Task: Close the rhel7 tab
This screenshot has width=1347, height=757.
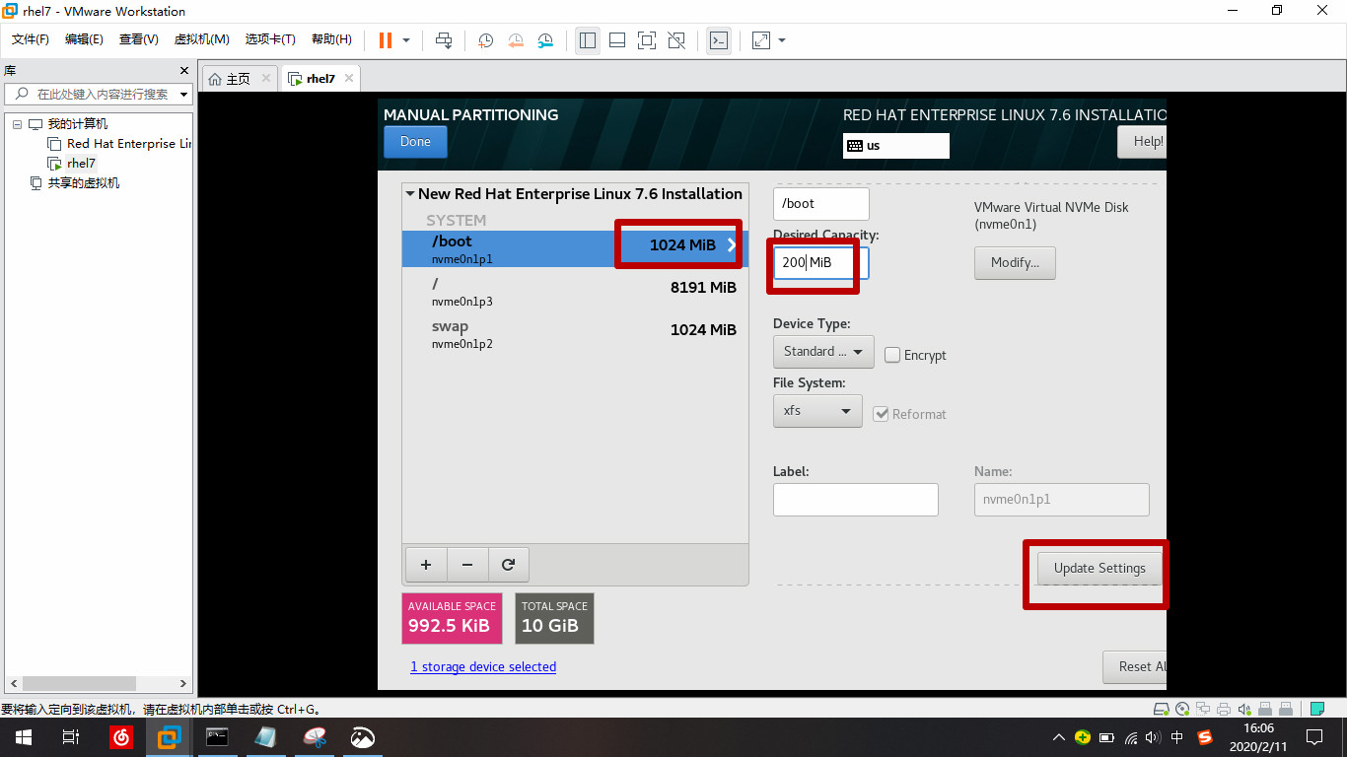Action: tap(348, 78)
